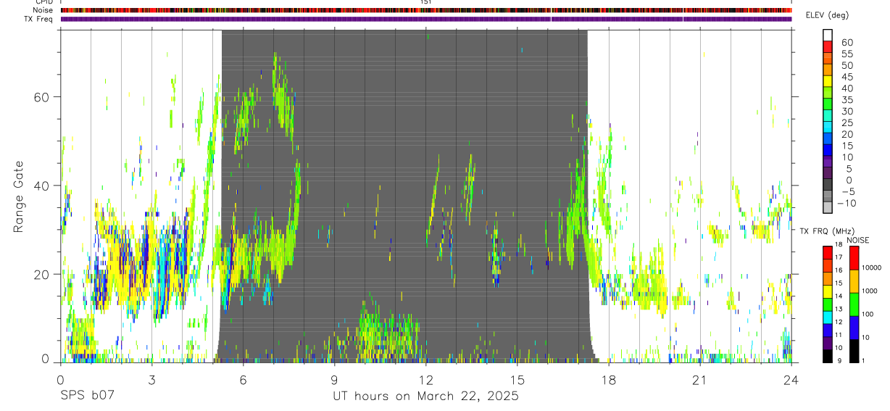Select the yellow ELEV swatch between 40 and 45
890x411 pixels.
tap(828, 81)
